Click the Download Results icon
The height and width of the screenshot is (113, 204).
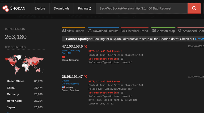click(90, 31)
